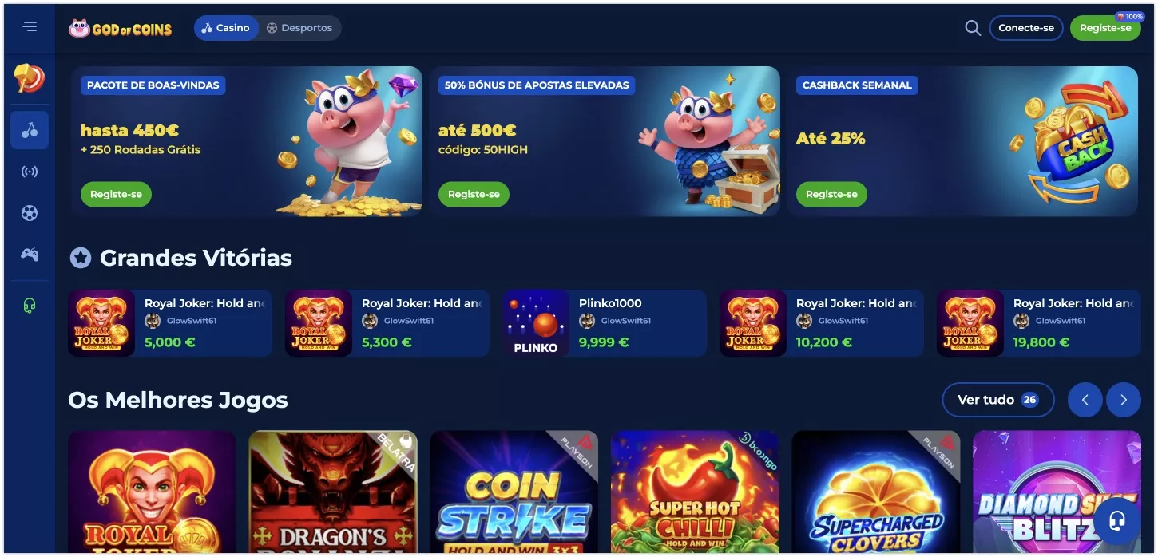Screen dimensions: 1158x557
Task: Click Registe-se on the Cashback Semanal banner
Action: 831,194
